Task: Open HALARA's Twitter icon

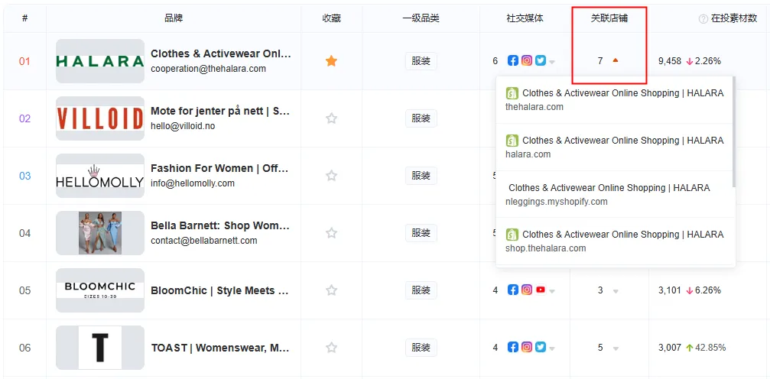Action: [x=541, y=61]
